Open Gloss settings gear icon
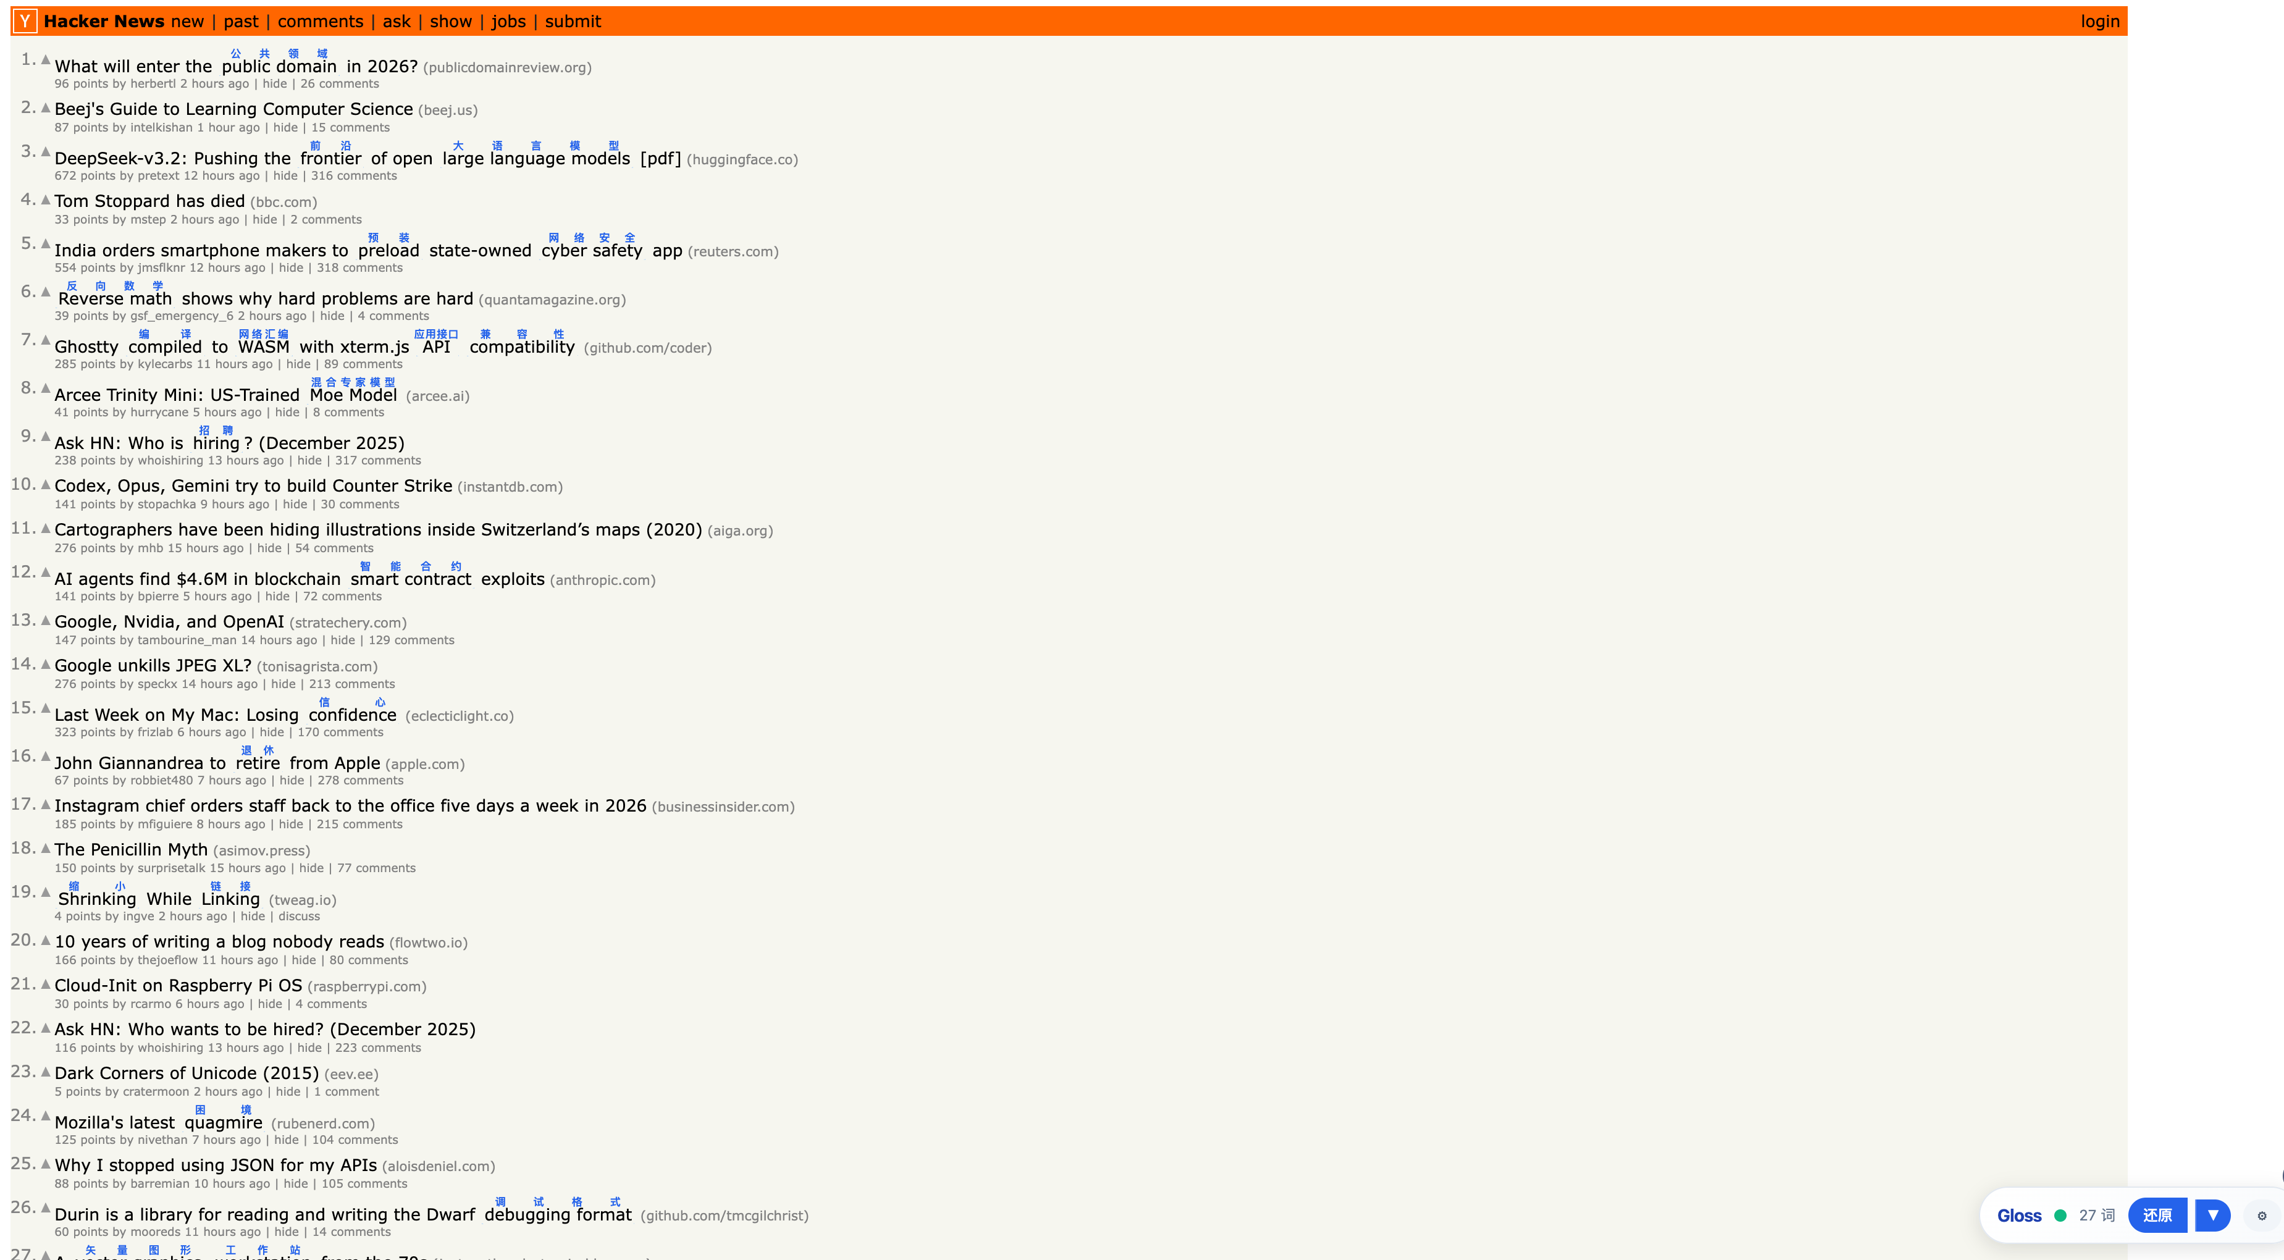Viewport: 2284px width, 1260px height. (2261, 1216)
